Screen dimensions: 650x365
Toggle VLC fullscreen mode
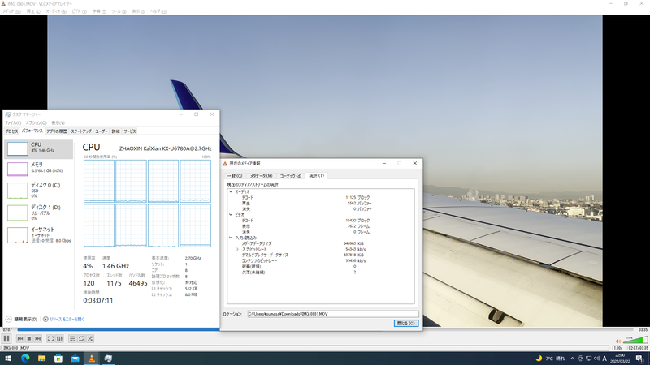(50, 338)
